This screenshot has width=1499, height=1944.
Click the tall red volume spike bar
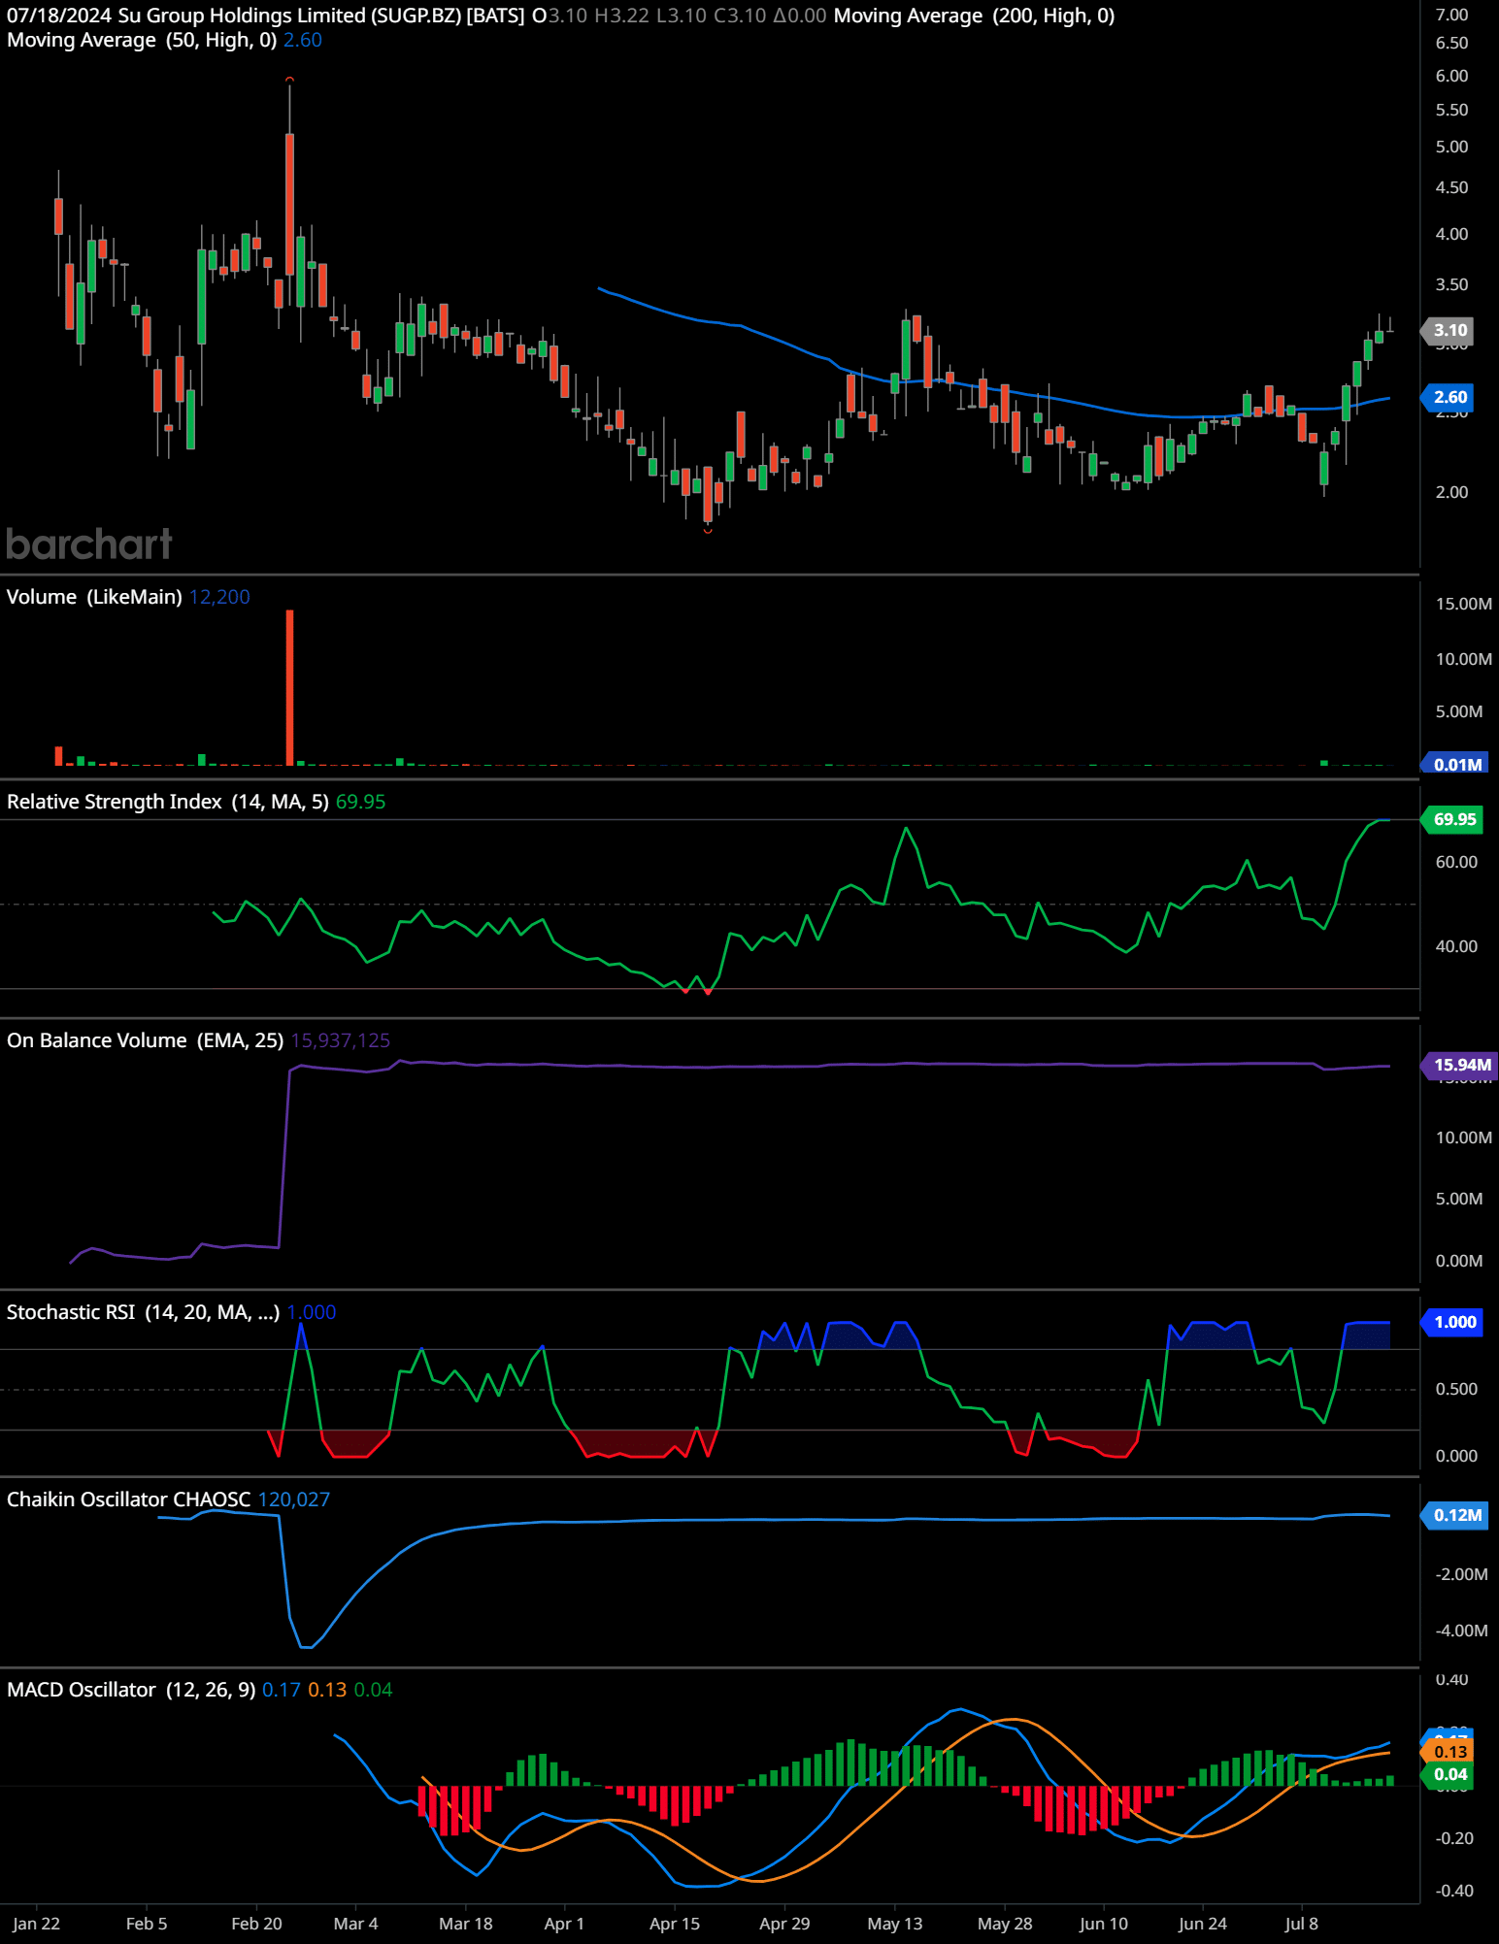click(289, 687)
